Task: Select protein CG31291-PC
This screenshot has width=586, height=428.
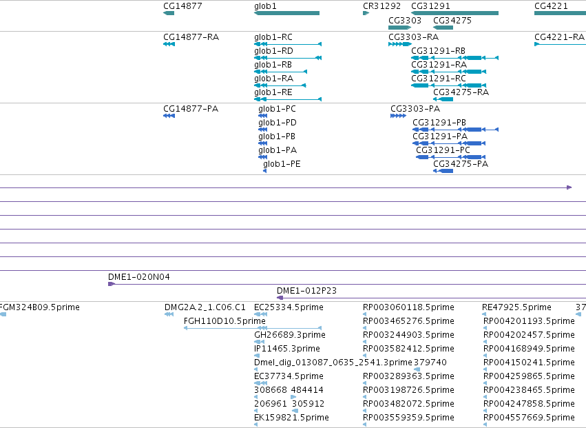Action: (x=451, y=157)
